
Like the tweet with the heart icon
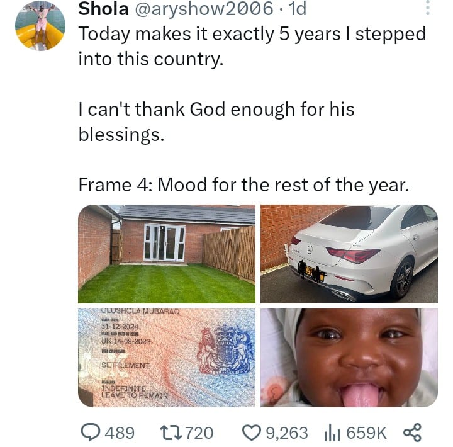point(252,432)
